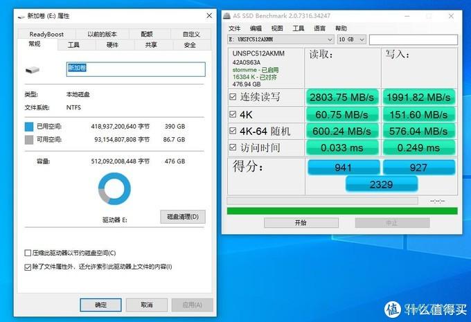The image size is (471, 322).
Task: Click the blue 已用空间 color swatch
Action: 29,127
